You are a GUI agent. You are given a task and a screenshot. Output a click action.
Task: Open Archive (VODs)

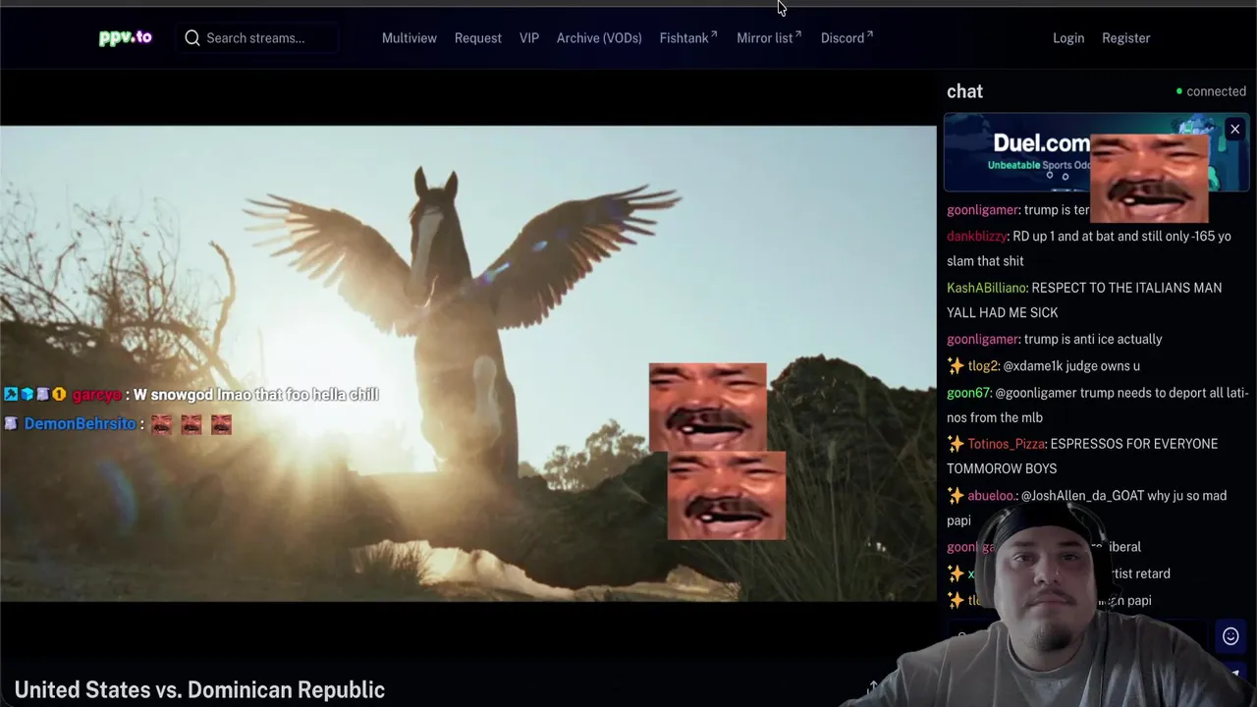tap(598, 37)
